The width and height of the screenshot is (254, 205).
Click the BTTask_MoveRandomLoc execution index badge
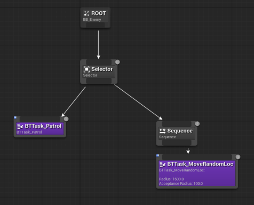238,157
